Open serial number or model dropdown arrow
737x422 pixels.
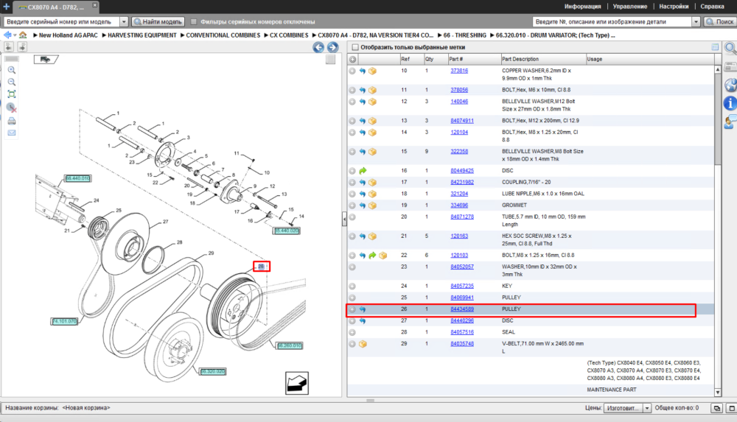pos(124,21)
